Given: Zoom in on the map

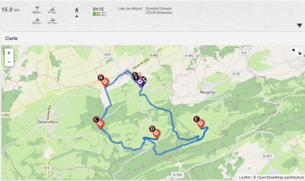Looking at the screenshot, I should pos(9,53).
